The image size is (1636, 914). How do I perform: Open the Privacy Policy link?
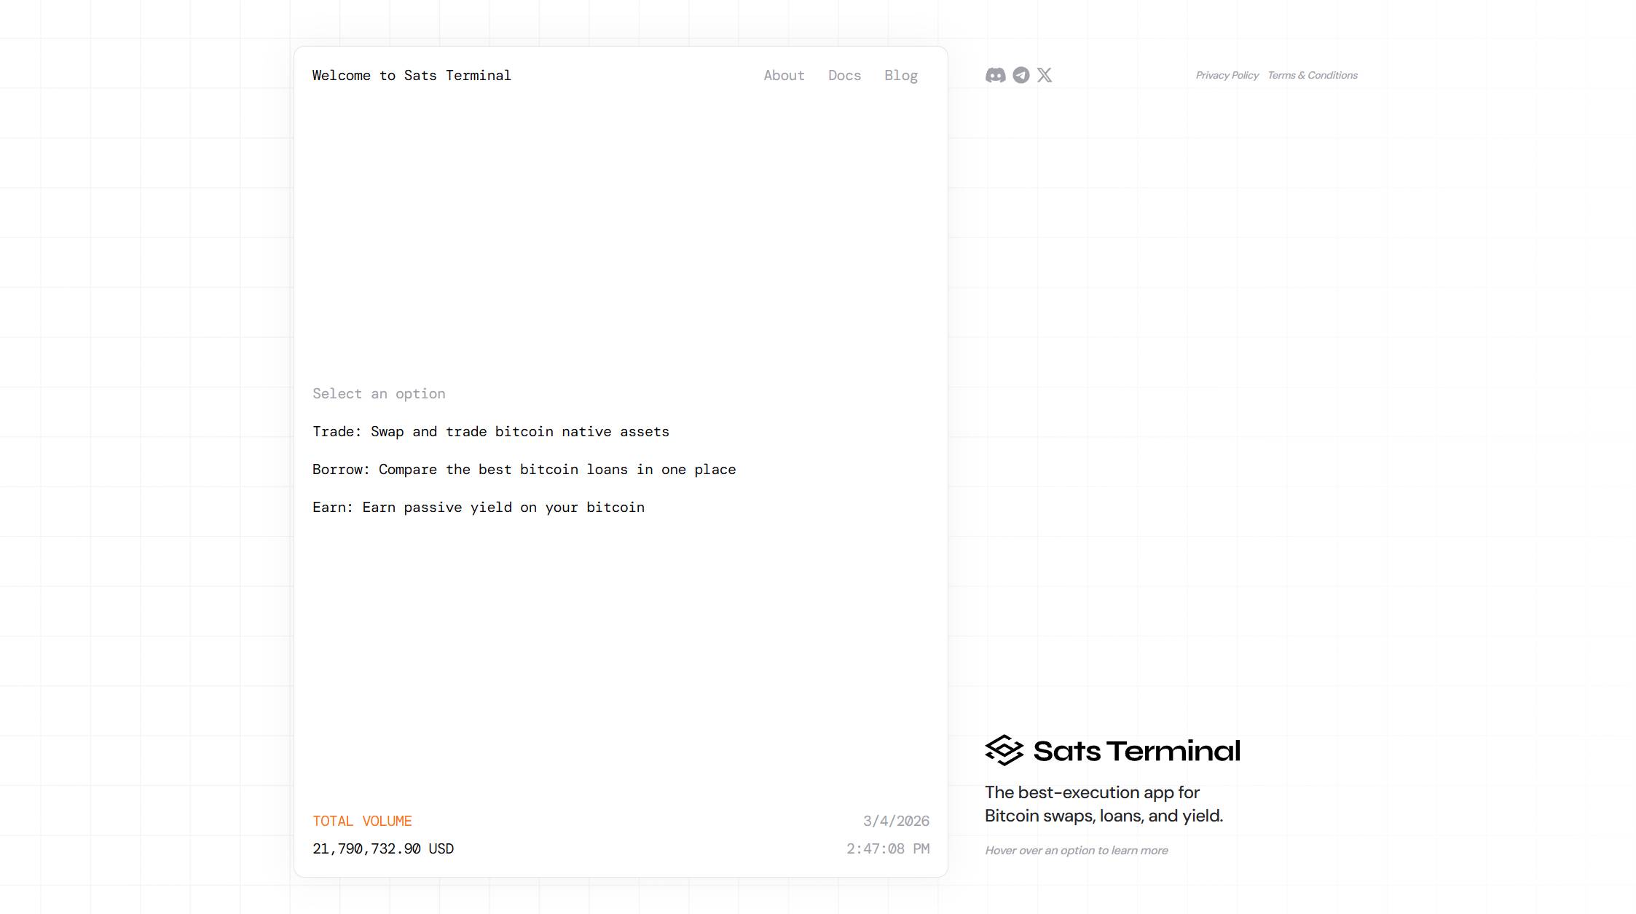[1227, 75]
